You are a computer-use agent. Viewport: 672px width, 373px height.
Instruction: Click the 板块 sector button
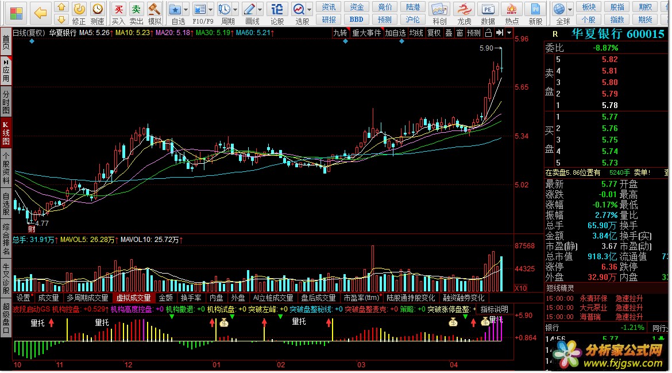point(589,7)
